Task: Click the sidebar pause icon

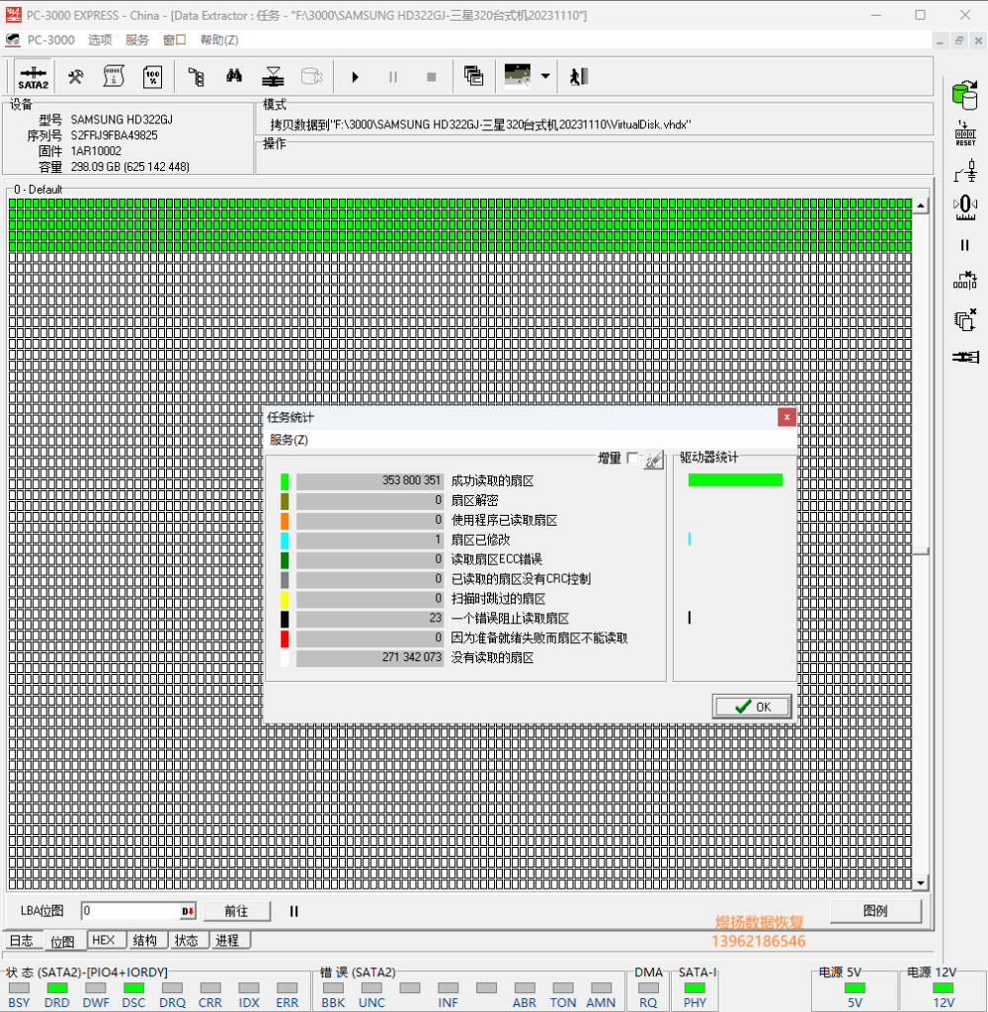Action: pos(964,245)
